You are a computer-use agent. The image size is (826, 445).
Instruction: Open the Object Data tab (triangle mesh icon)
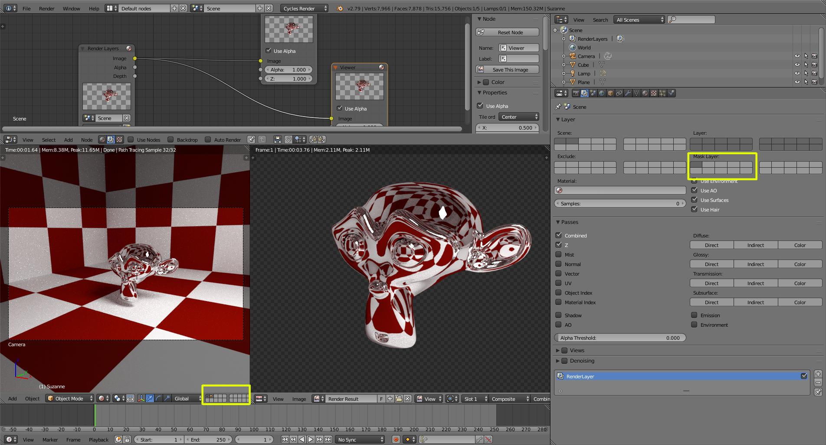[636, 93]
